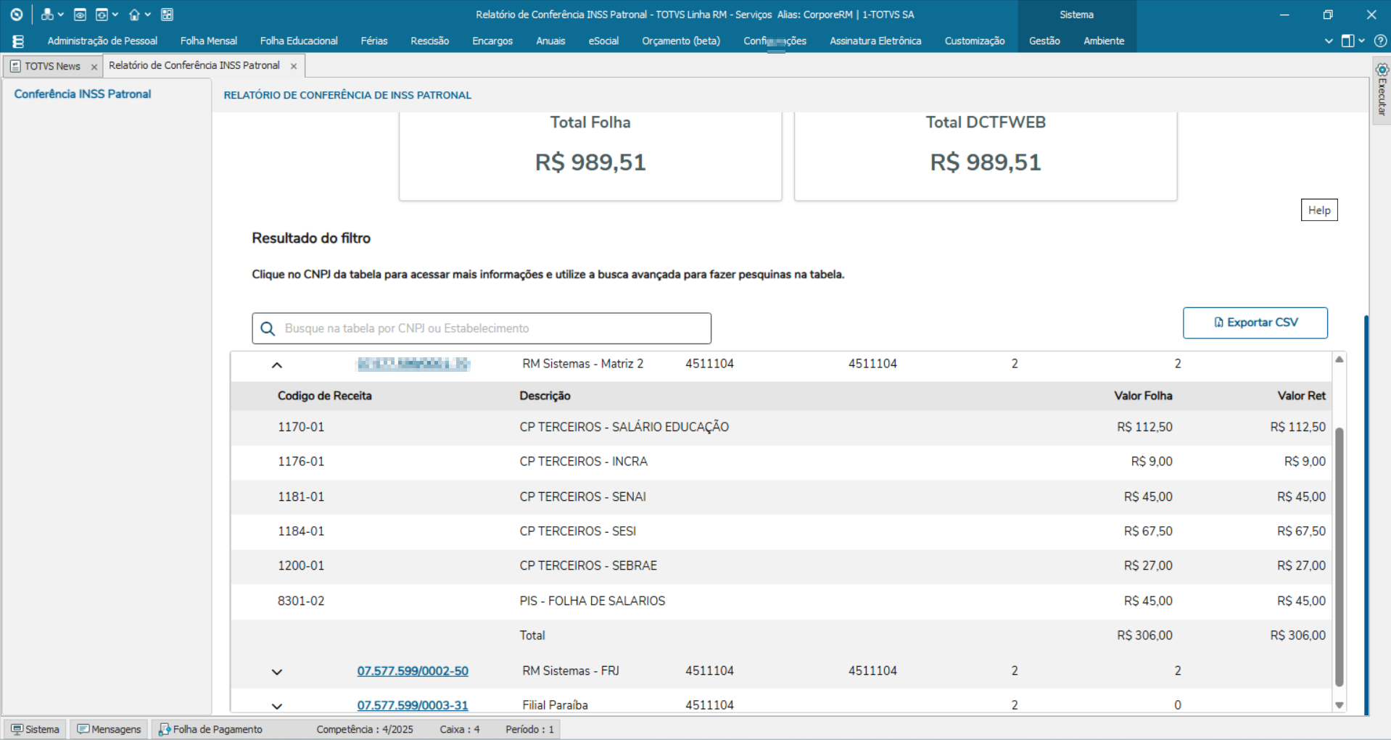Expand the home icon dropdown arrow

(147, 14)
